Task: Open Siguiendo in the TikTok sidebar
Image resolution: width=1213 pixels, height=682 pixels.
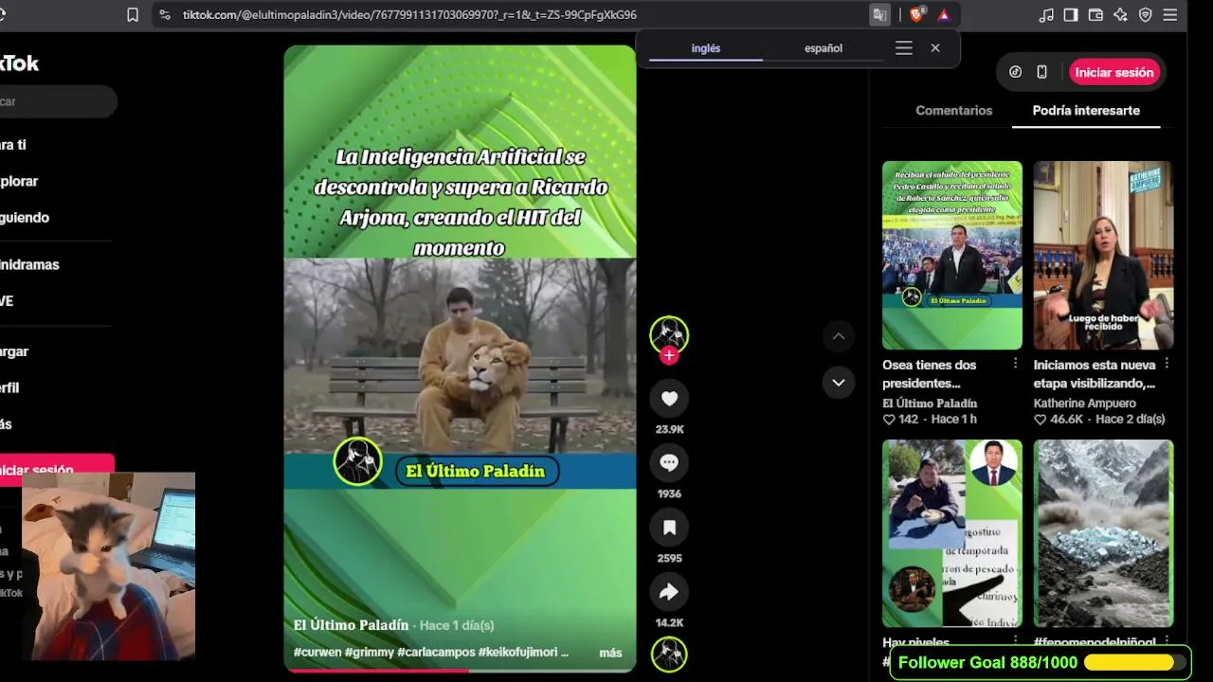Action: click(x=25, y=217)
